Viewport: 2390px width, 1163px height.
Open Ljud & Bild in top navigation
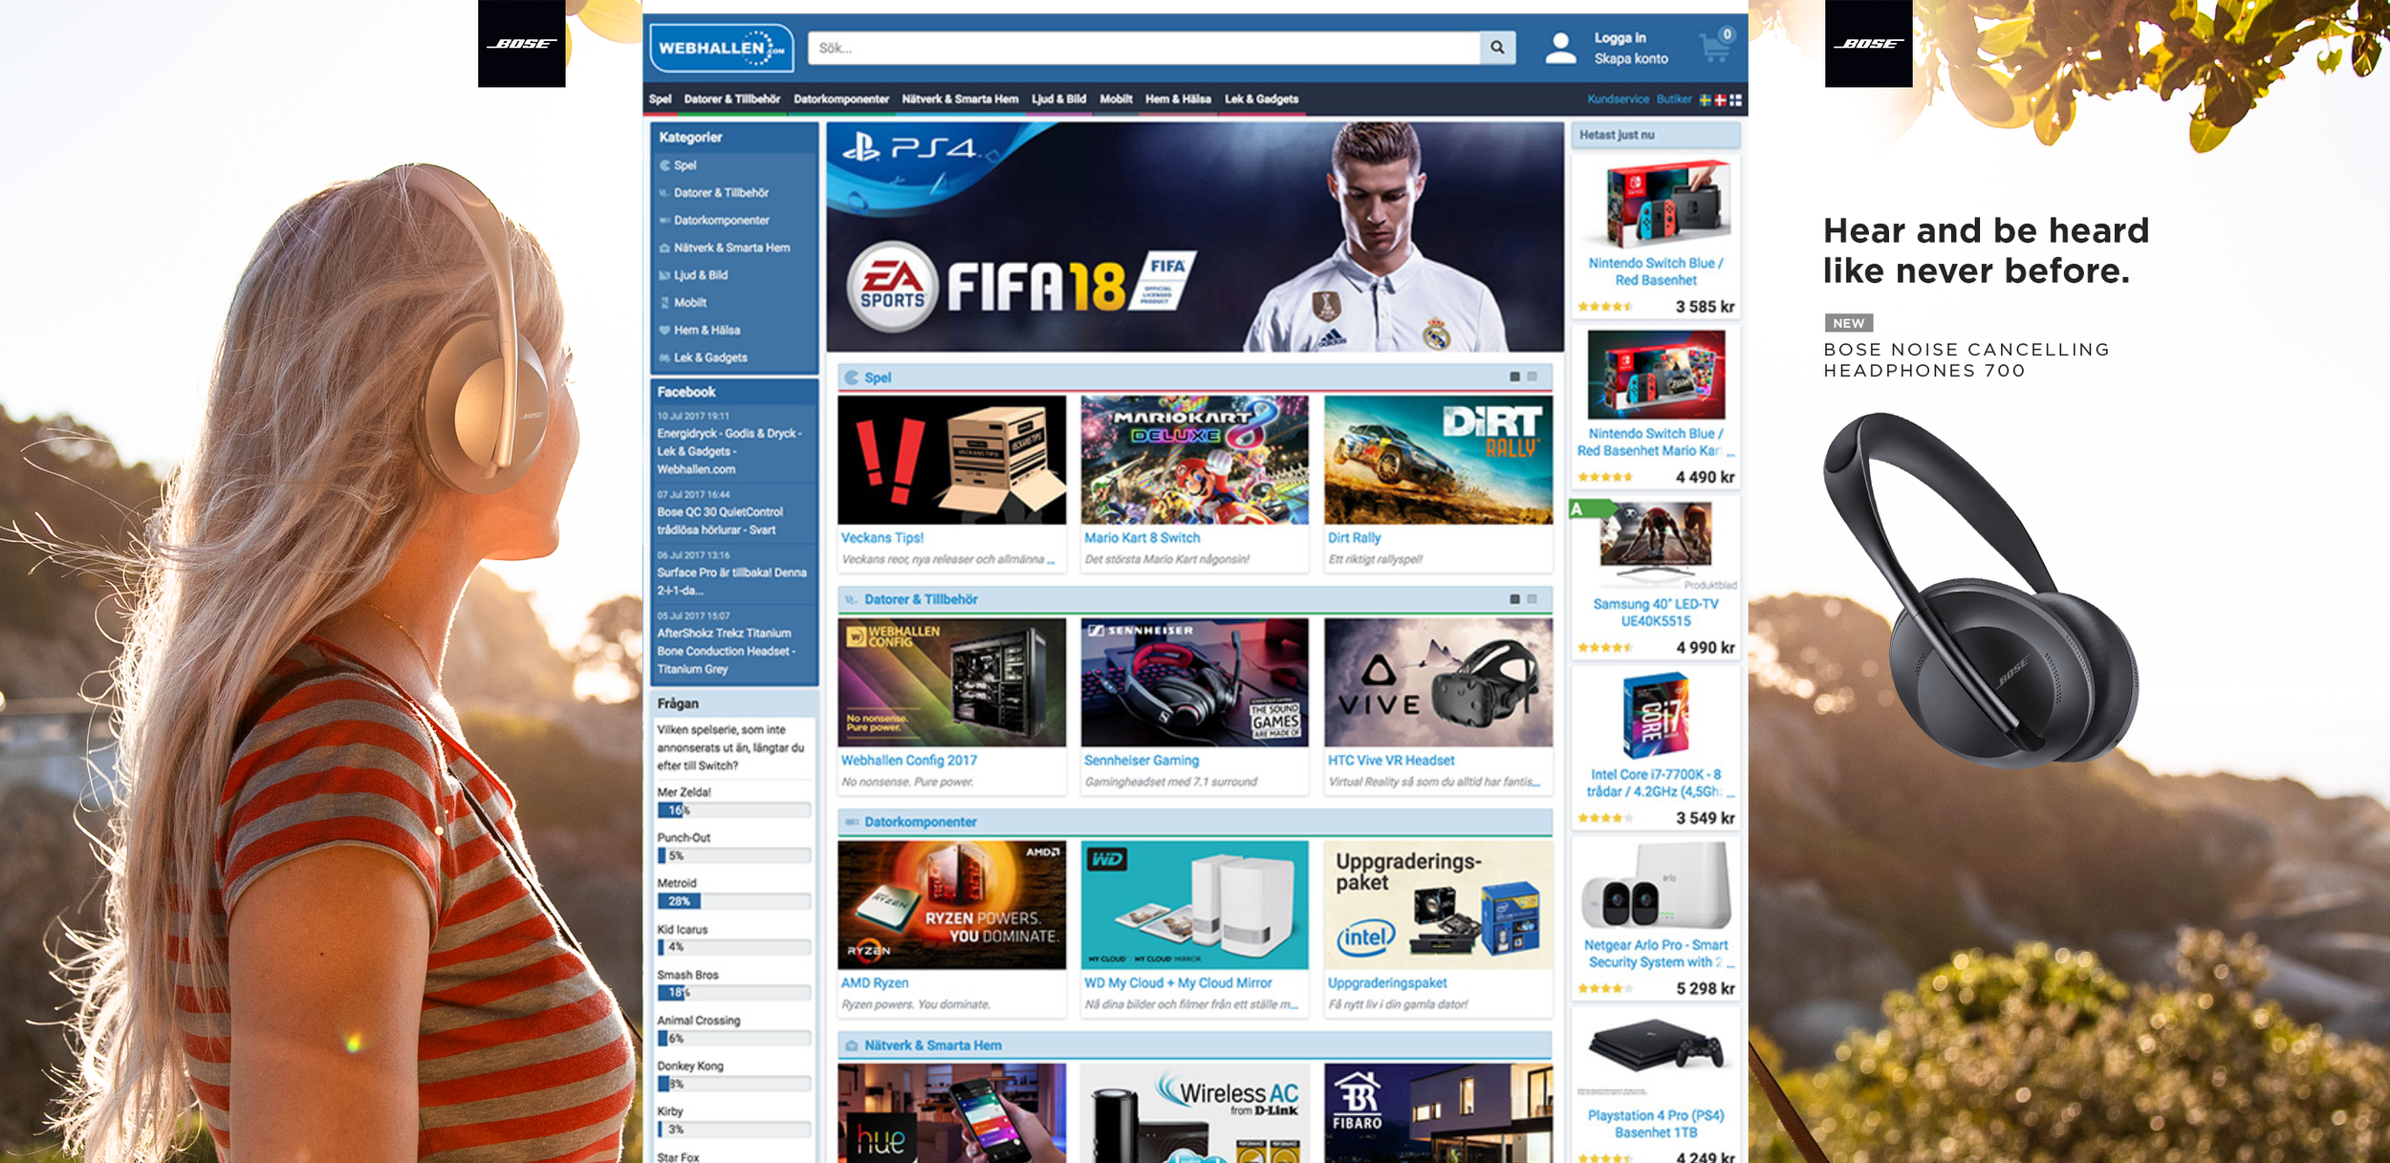point(1059,99)
